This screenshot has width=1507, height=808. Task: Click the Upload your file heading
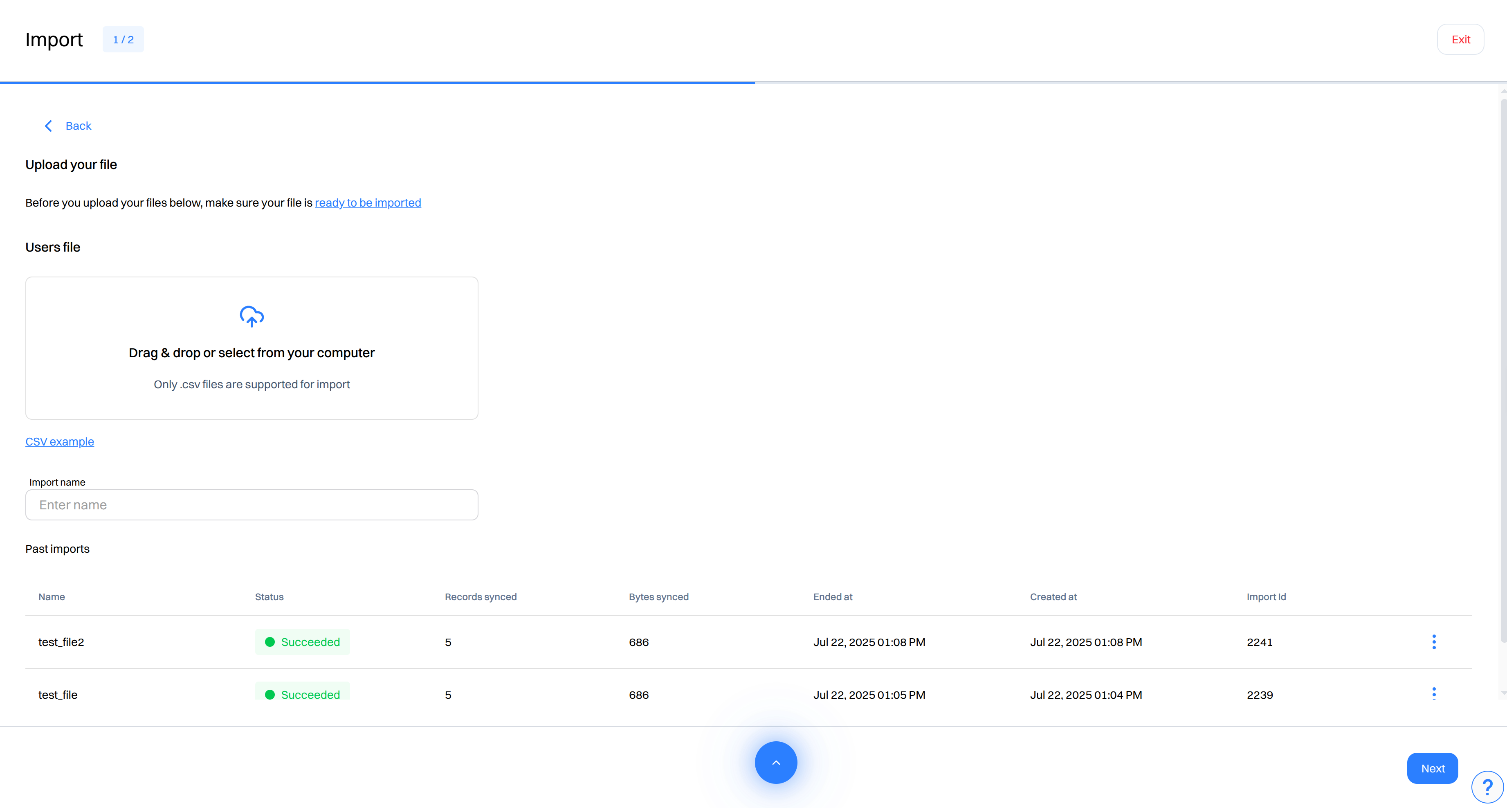click(x=71, y=164)
